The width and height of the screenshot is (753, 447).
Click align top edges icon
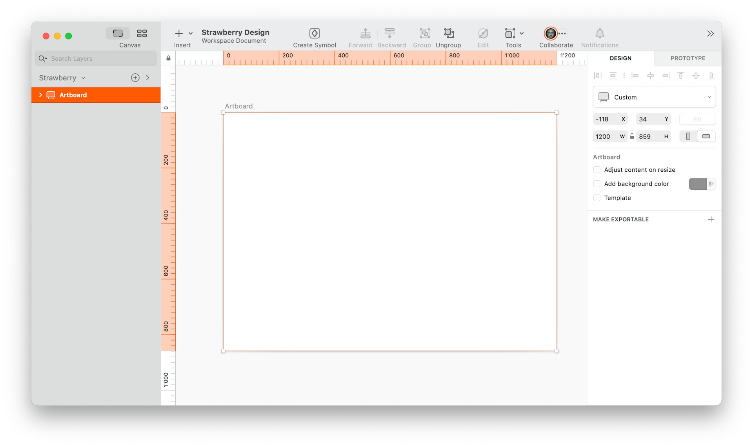(681, 76)
